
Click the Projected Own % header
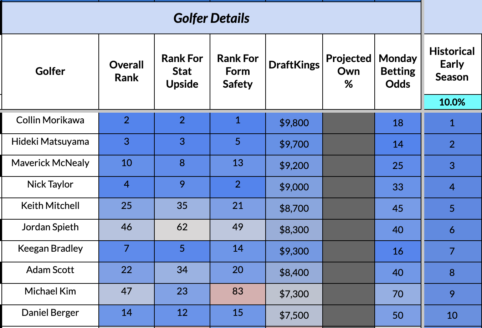coord(349,71)
